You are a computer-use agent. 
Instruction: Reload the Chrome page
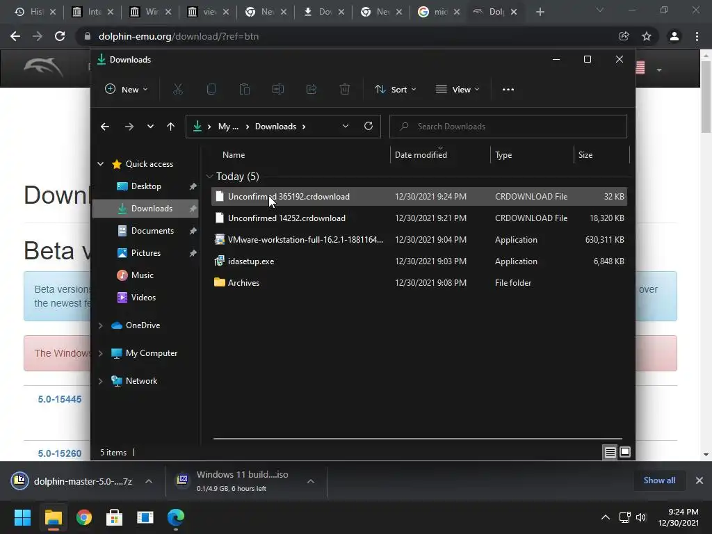tap(60, 36)
